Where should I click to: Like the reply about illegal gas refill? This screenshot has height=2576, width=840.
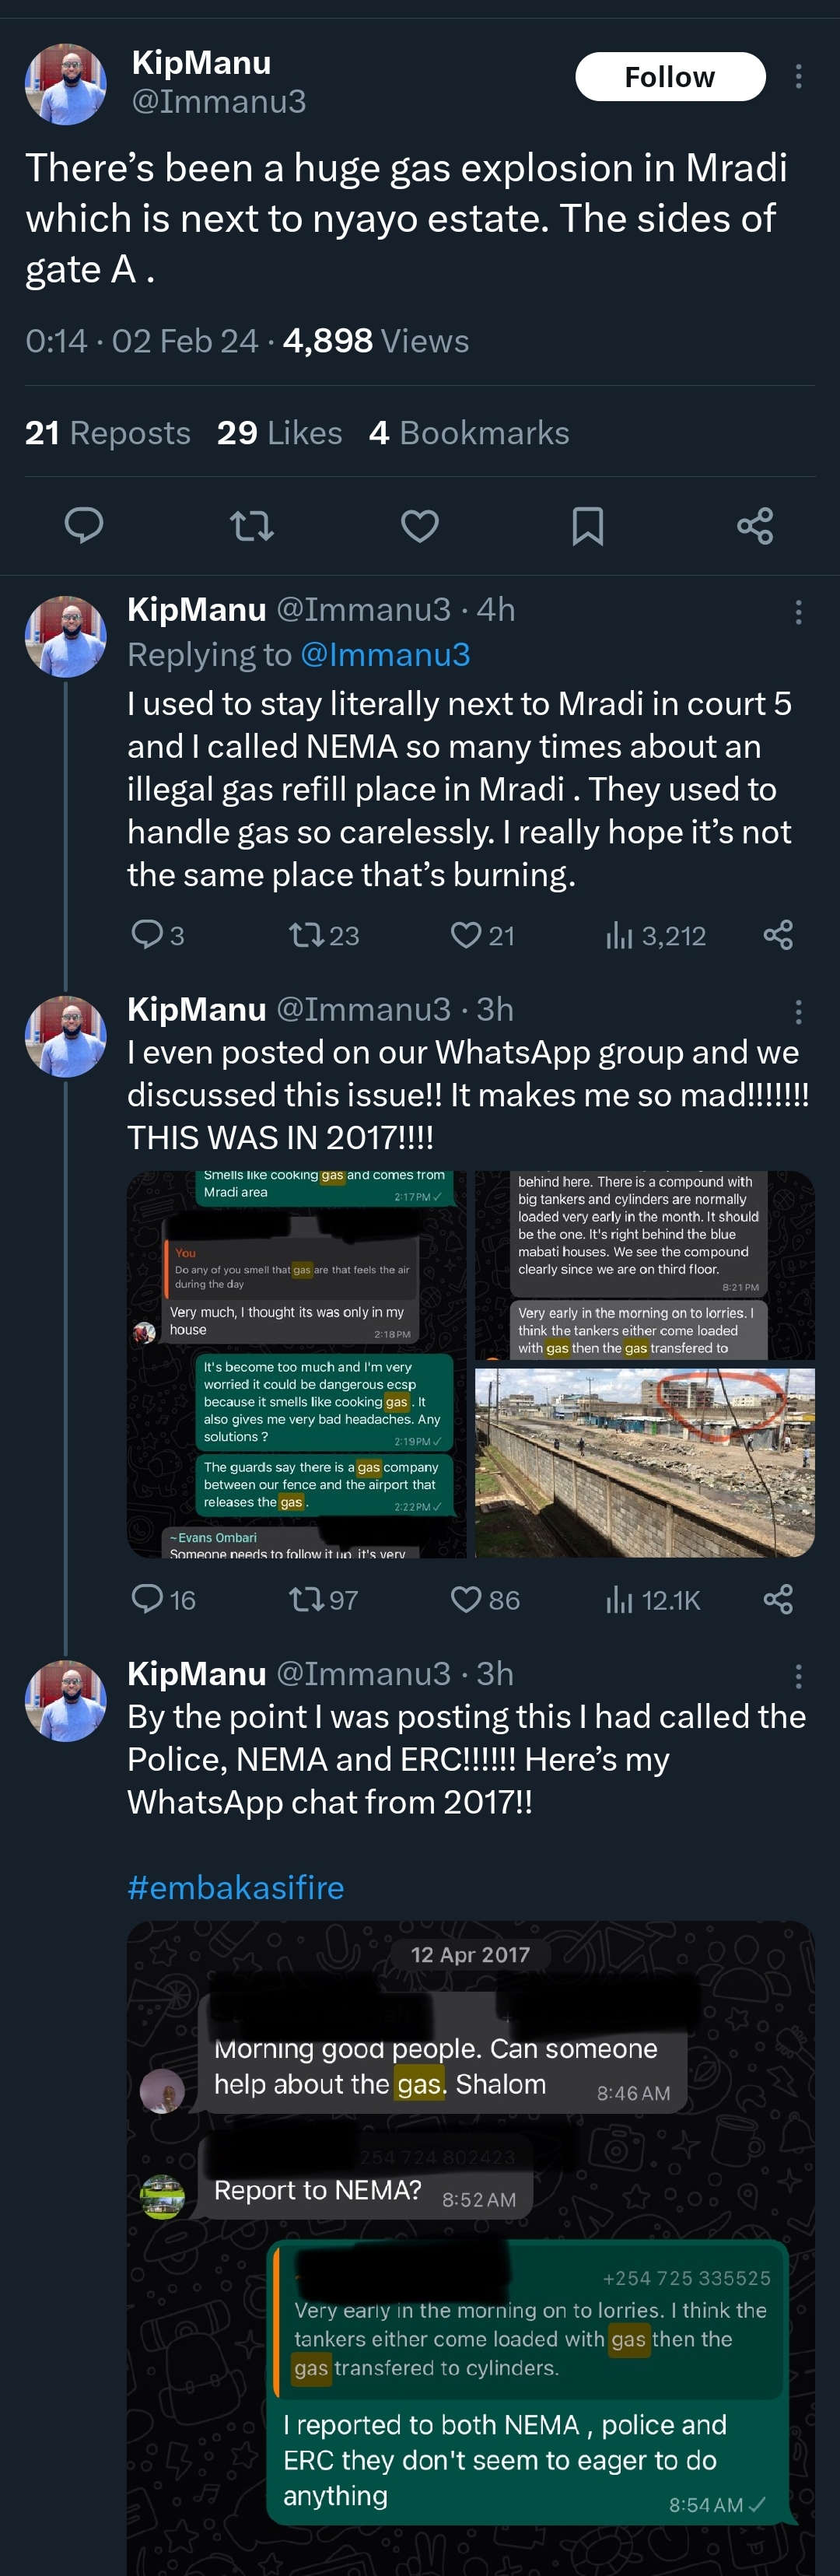coord(466,935)
